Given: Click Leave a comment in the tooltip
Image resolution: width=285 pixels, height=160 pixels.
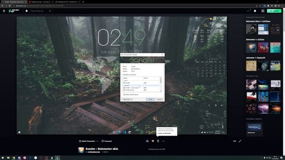Looking at the screenshot, I should [164, 133].
